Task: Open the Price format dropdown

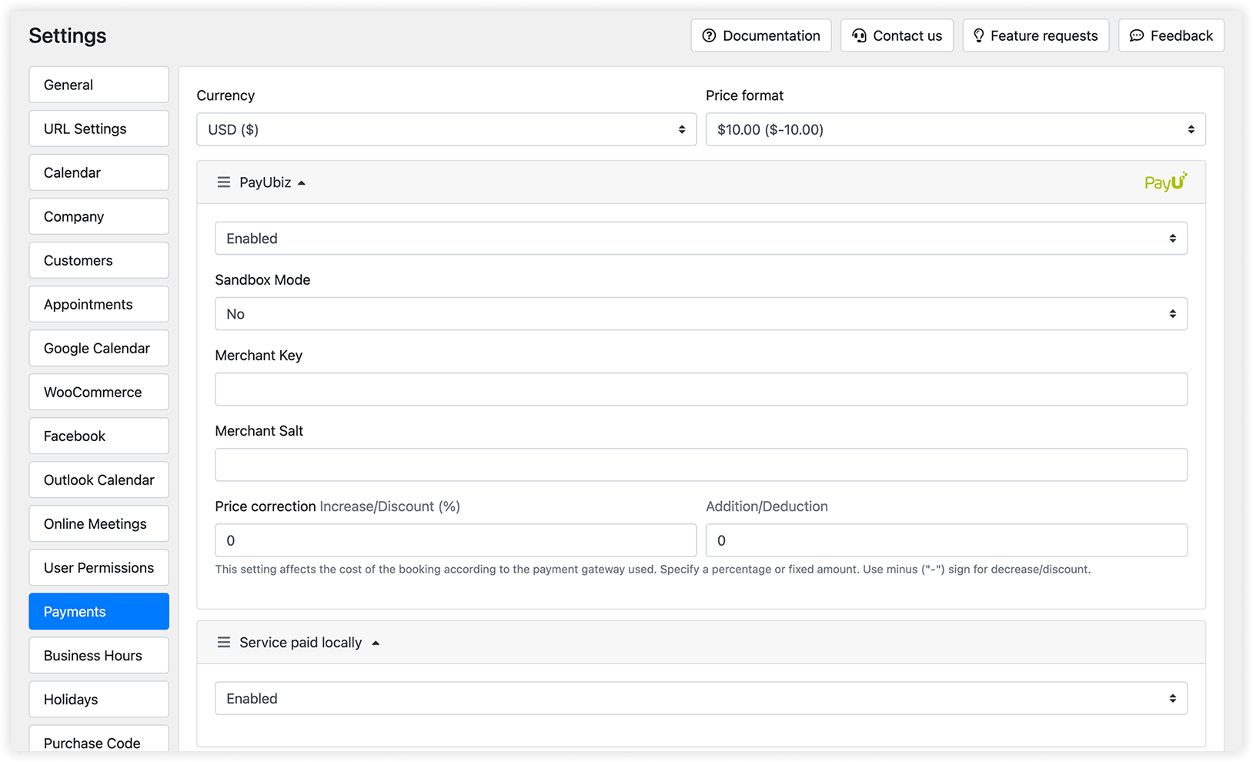Action: pyautogui.click(x=955, y=129)
